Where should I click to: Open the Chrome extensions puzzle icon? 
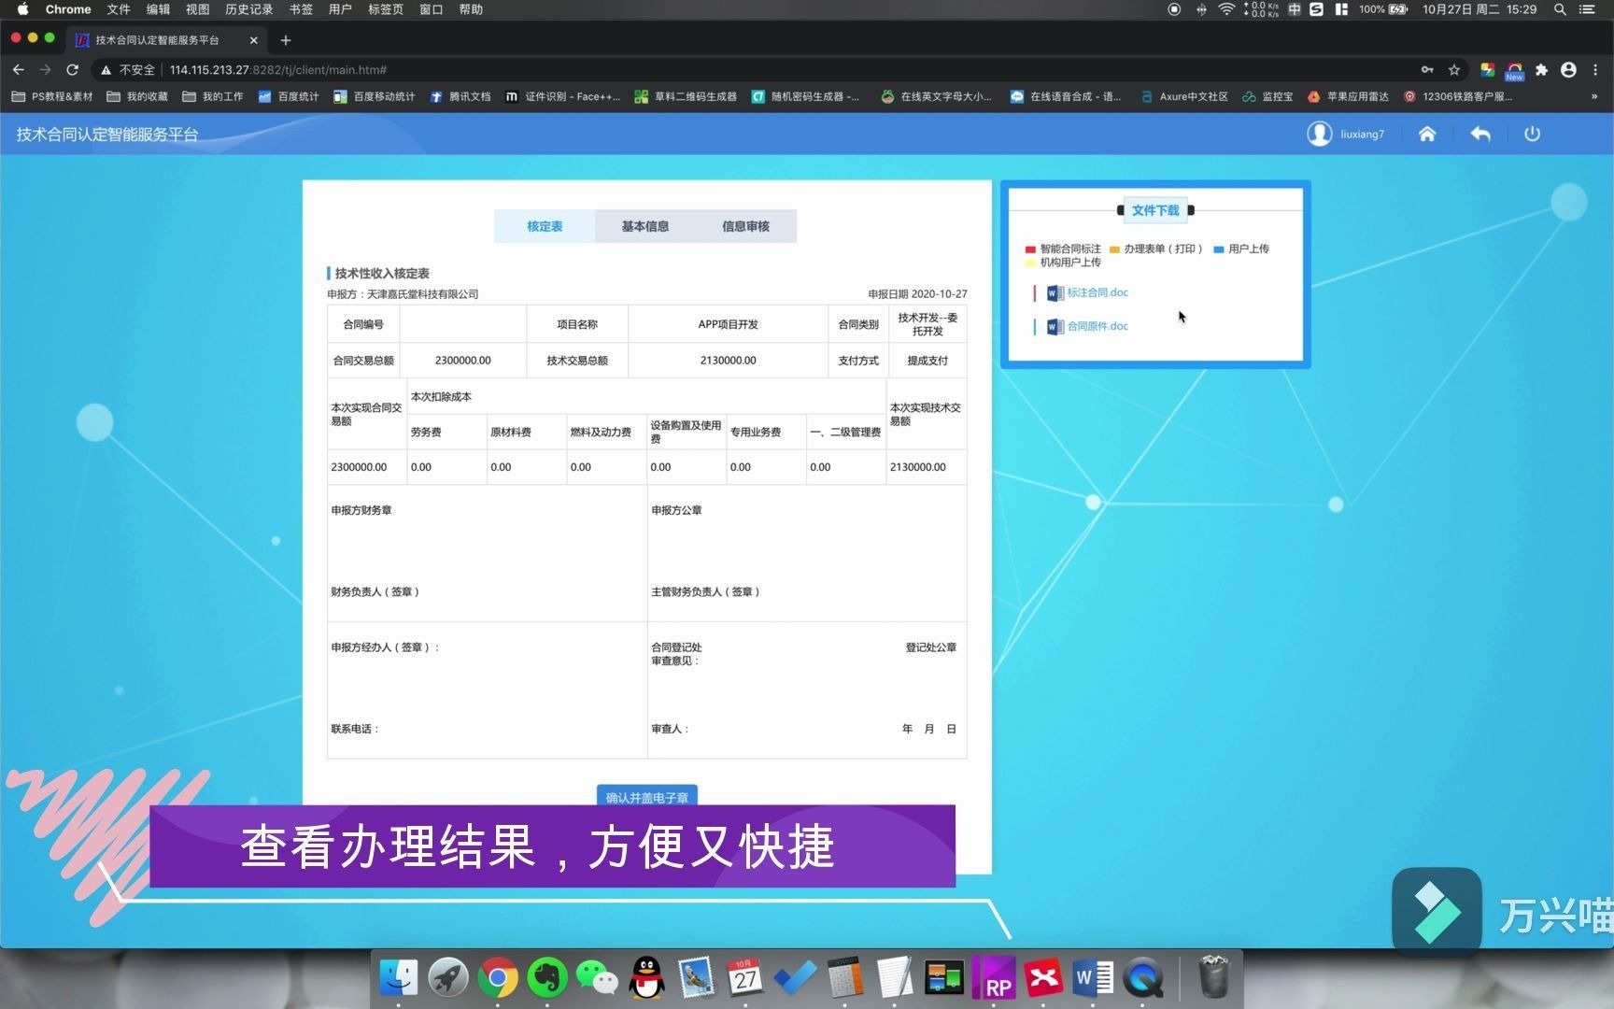click(x=1541, y=70)
